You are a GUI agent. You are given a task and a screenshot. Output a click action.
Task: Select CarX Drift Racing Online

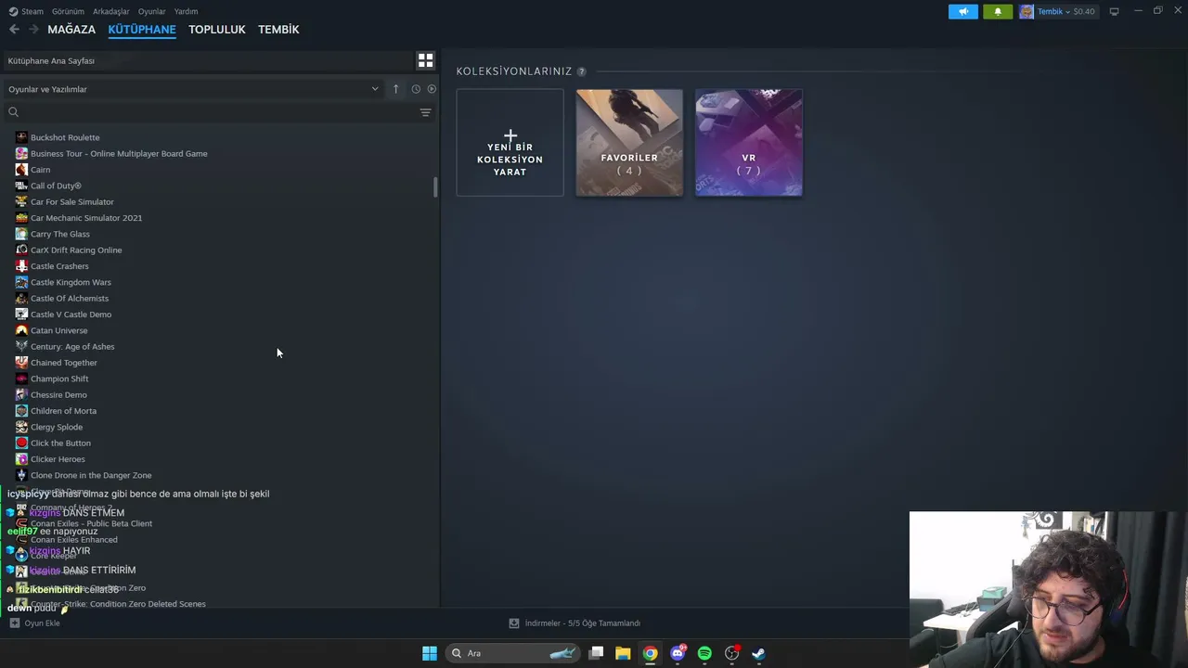point(76,250)
